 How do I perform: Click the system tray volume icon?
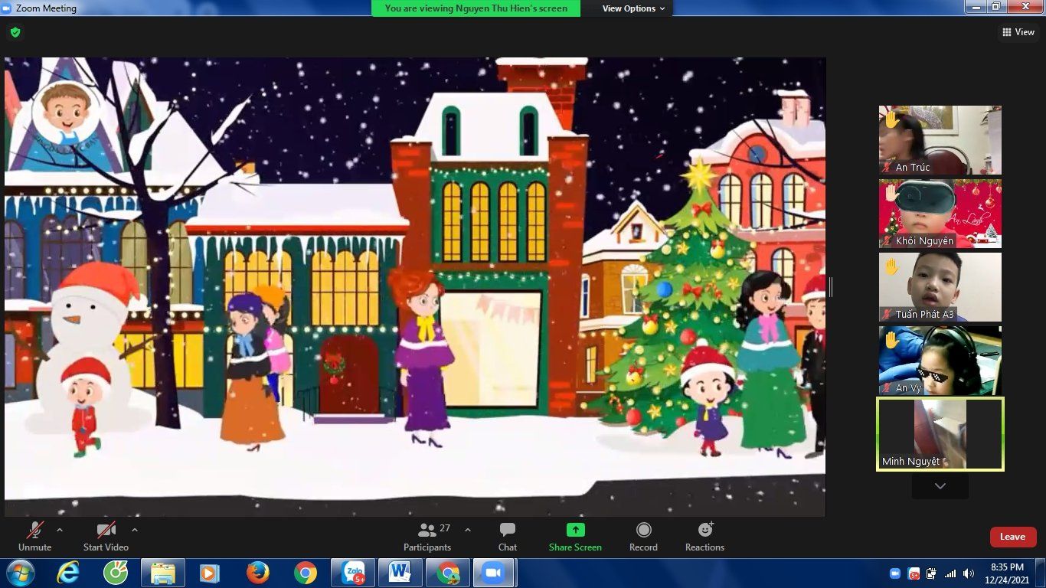969,573
